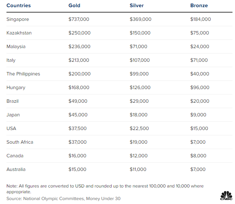This screenshot has height=204, width=235.
Task: Click USA's $37,500 gold amount
Action: tap(78, 129)
